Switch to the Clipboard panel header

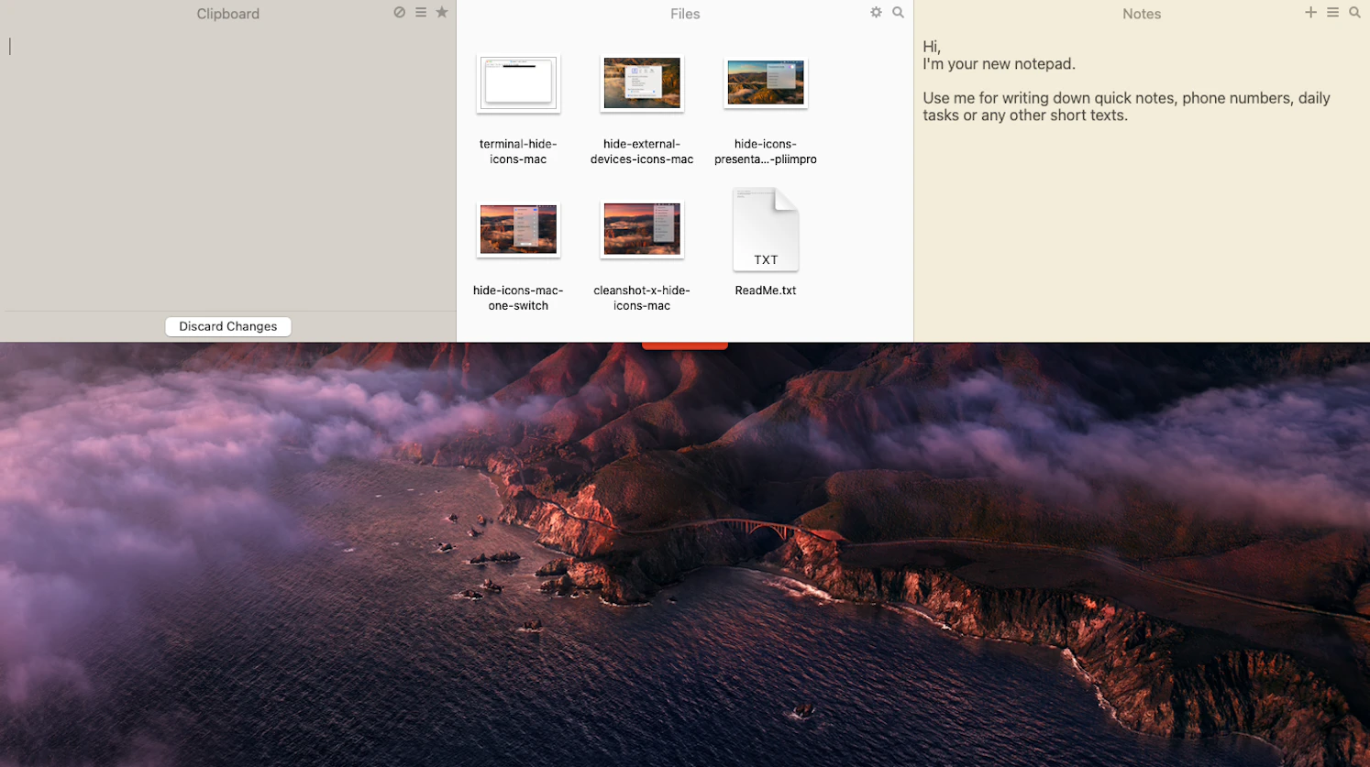[227, 13]
